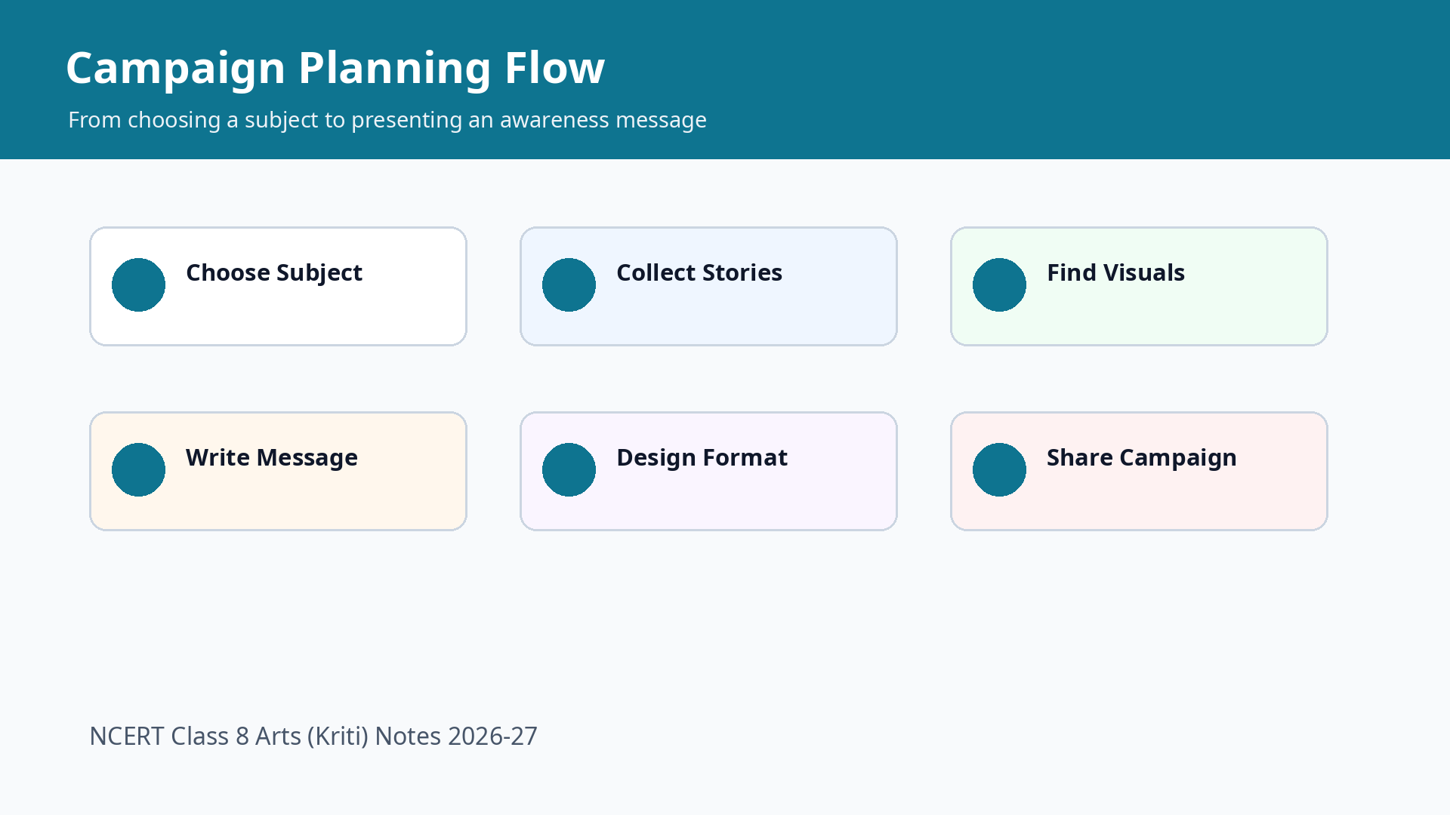Click the circle icon beside Find Visuals
Screen dimensions: 1450x815
999,284
